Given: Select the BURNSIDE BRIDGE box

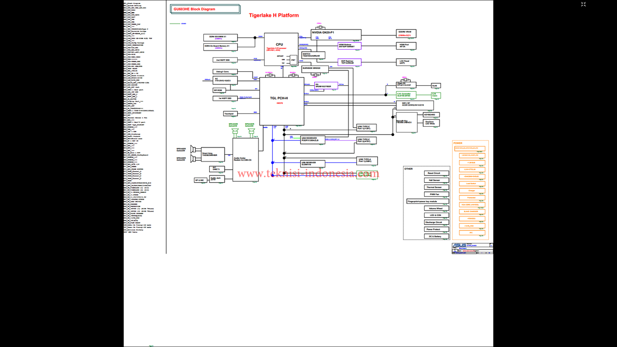Looking at the screenshot, I should point(315,69).
